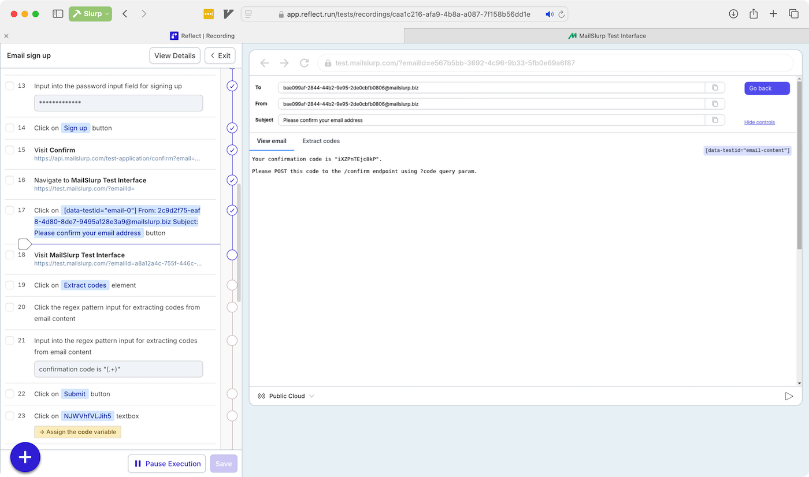Image resolution: width=809 pixels, height=477 pixels.
Task: Click the completed timeline marker for step 16
Action: (x=232, y=180)
